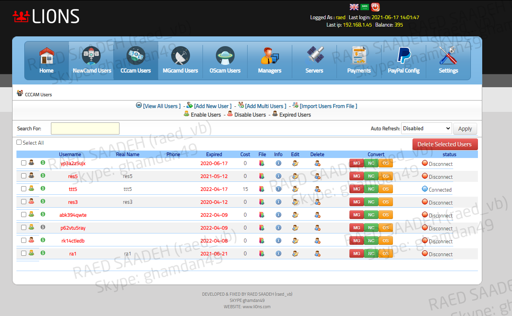
Task: Check the box for user abk394qwte
Action: [24, 215]
